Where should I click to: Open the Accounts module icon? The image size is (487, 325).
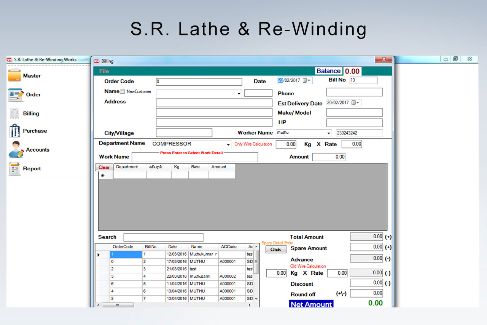coord(16,150)
